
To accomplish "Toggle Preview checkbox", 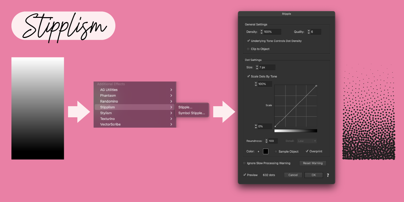I will coord(245,175).
